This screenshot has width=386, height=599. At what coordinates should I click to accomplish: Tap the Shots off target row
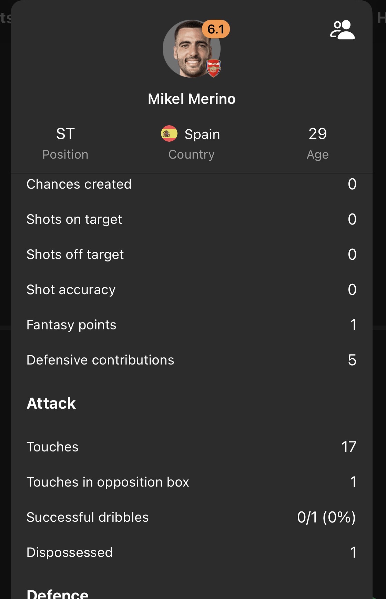tap(192, 254)
